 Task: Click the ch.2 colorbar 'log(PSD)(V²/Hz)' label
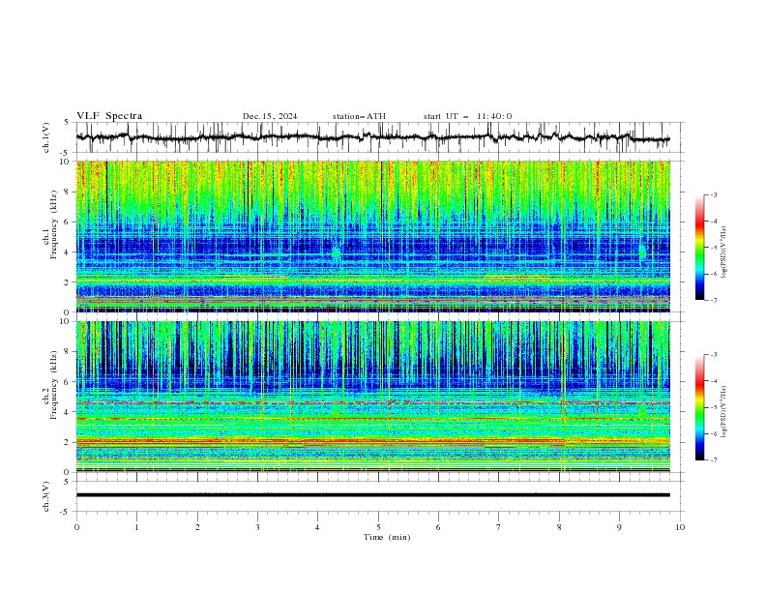(x=723, y=412)
